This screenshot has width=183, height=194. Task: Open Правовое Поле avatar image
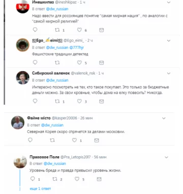click(20, 161)
